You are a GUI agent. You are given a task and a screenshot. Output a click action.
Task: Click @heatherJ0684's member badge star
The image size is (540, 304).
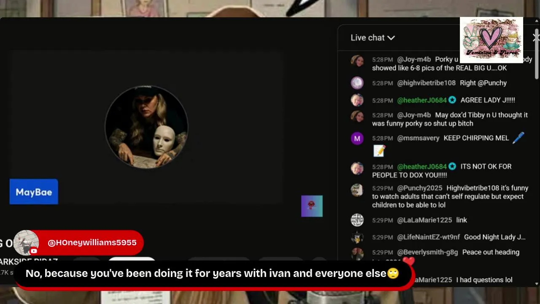click(452, 100)
